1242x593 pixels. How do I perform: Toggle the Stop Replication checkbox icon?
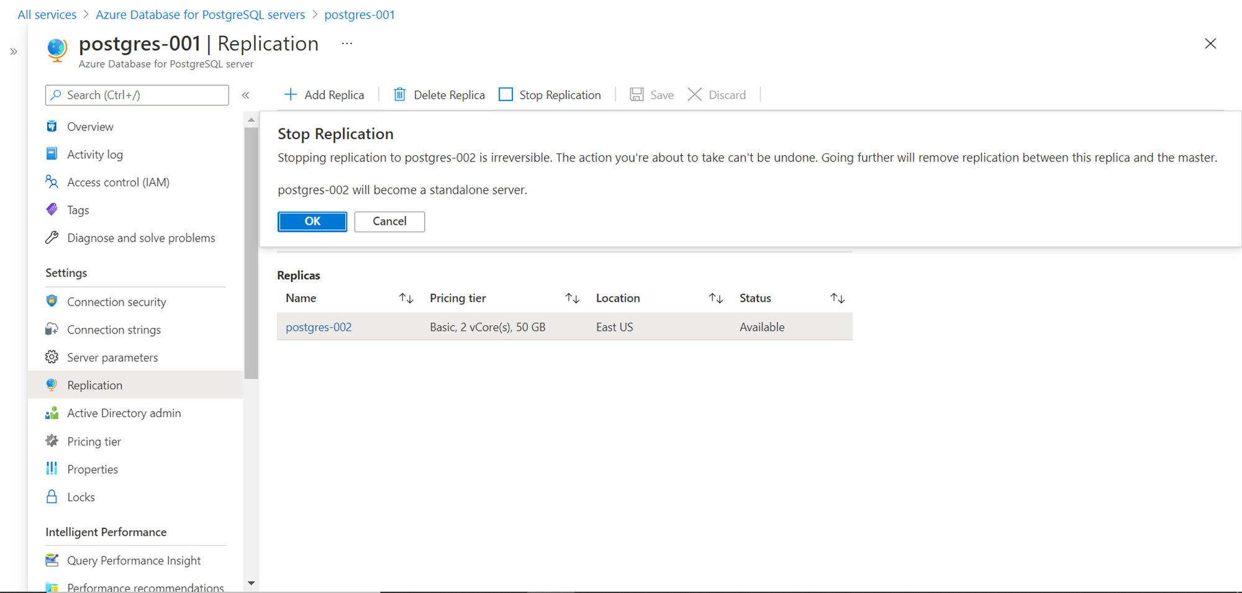click(506, 94)
